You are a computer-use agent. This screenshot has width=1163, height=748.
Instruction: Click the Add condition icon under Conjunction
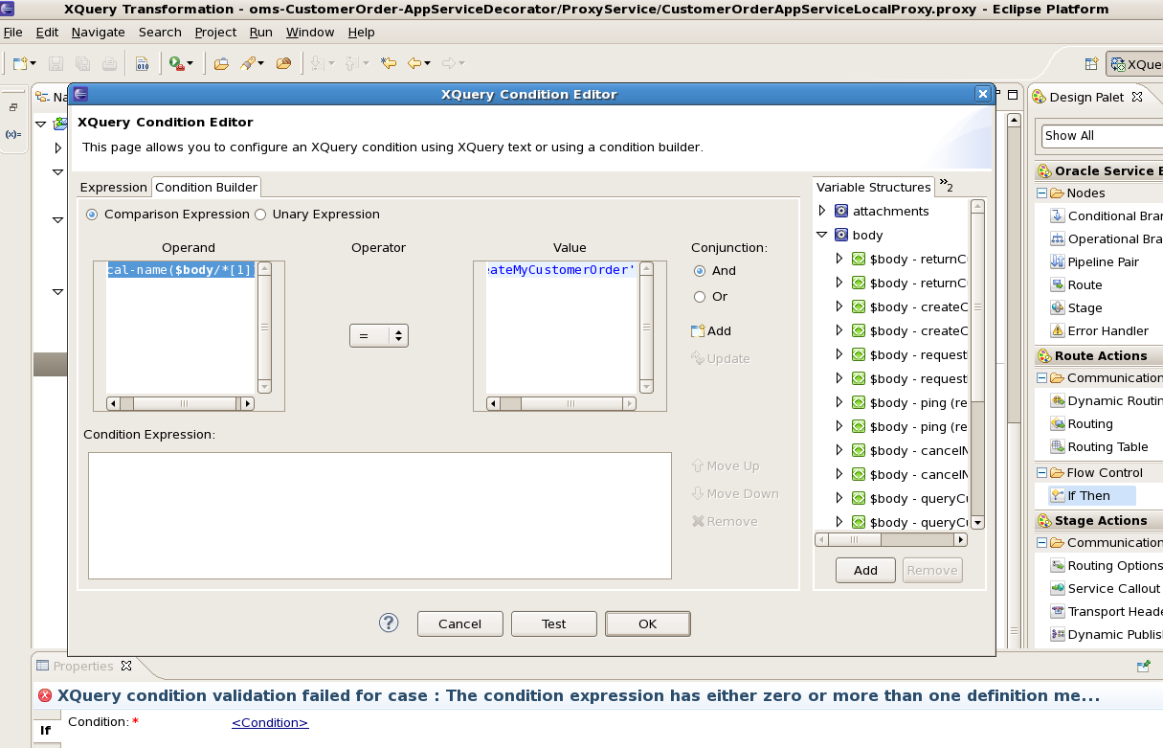click(698, 331)
